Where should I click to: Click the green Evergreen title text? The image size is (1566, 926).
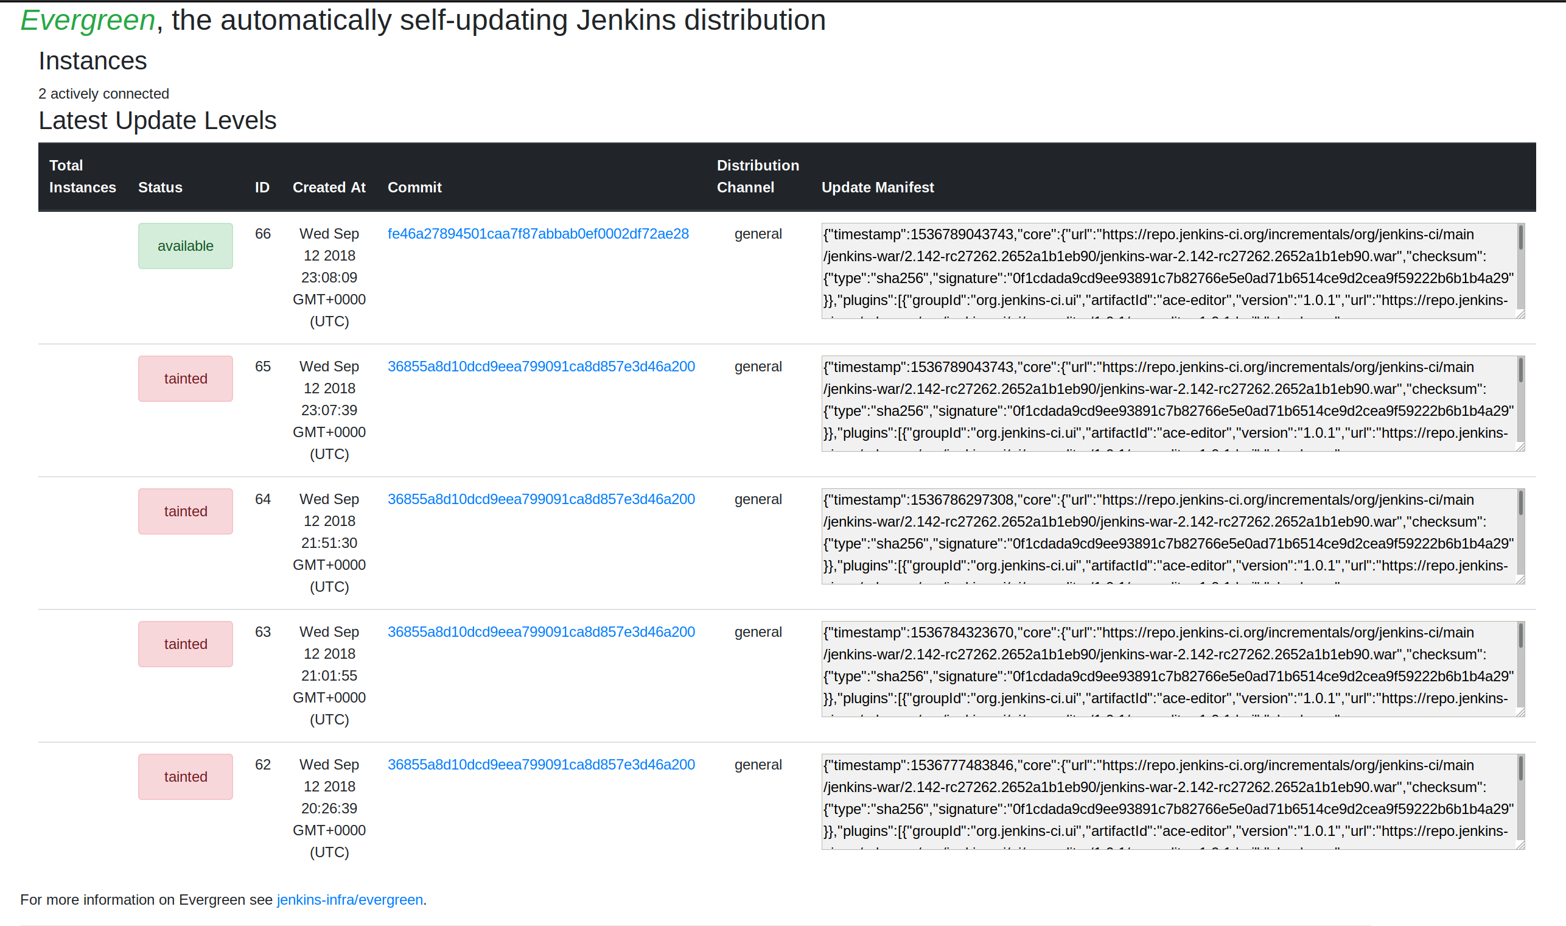click(87, 20)
